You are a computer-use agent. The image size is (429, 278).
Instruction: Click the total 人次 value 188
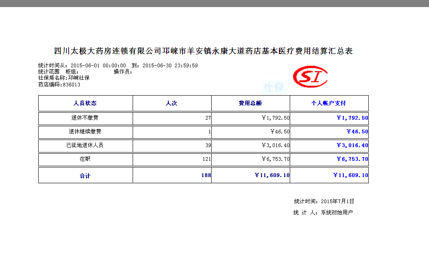pos(206,175)
